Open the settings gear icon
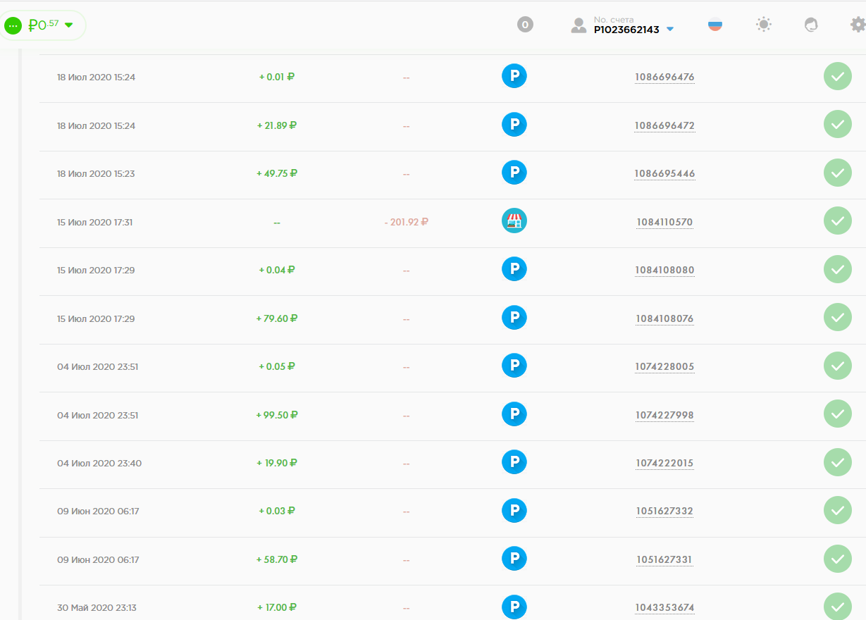The width and height of the screenshot is (866, 620). [857, 25]
